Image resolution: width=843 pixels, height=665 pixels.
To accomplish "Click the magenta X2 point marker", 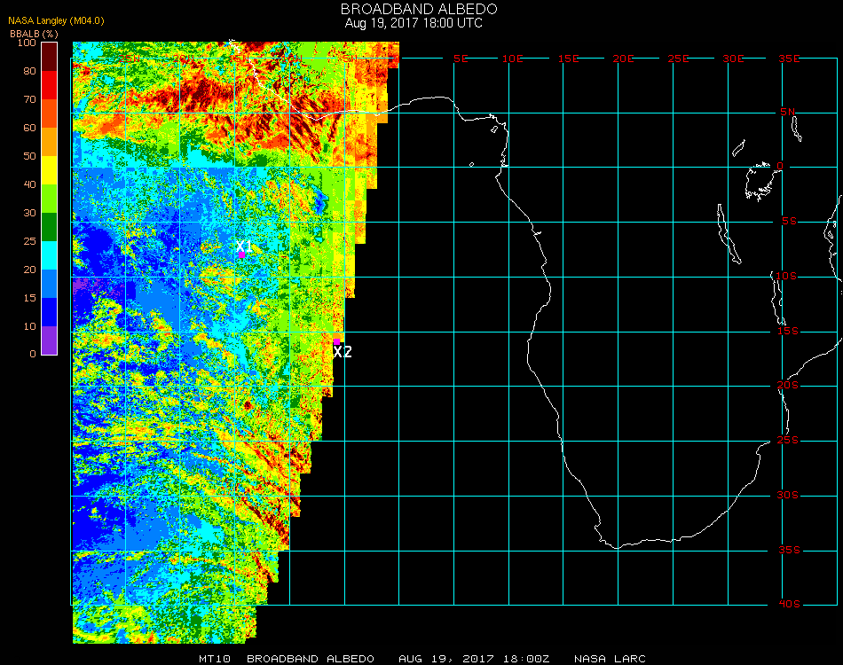I will 336,341.
